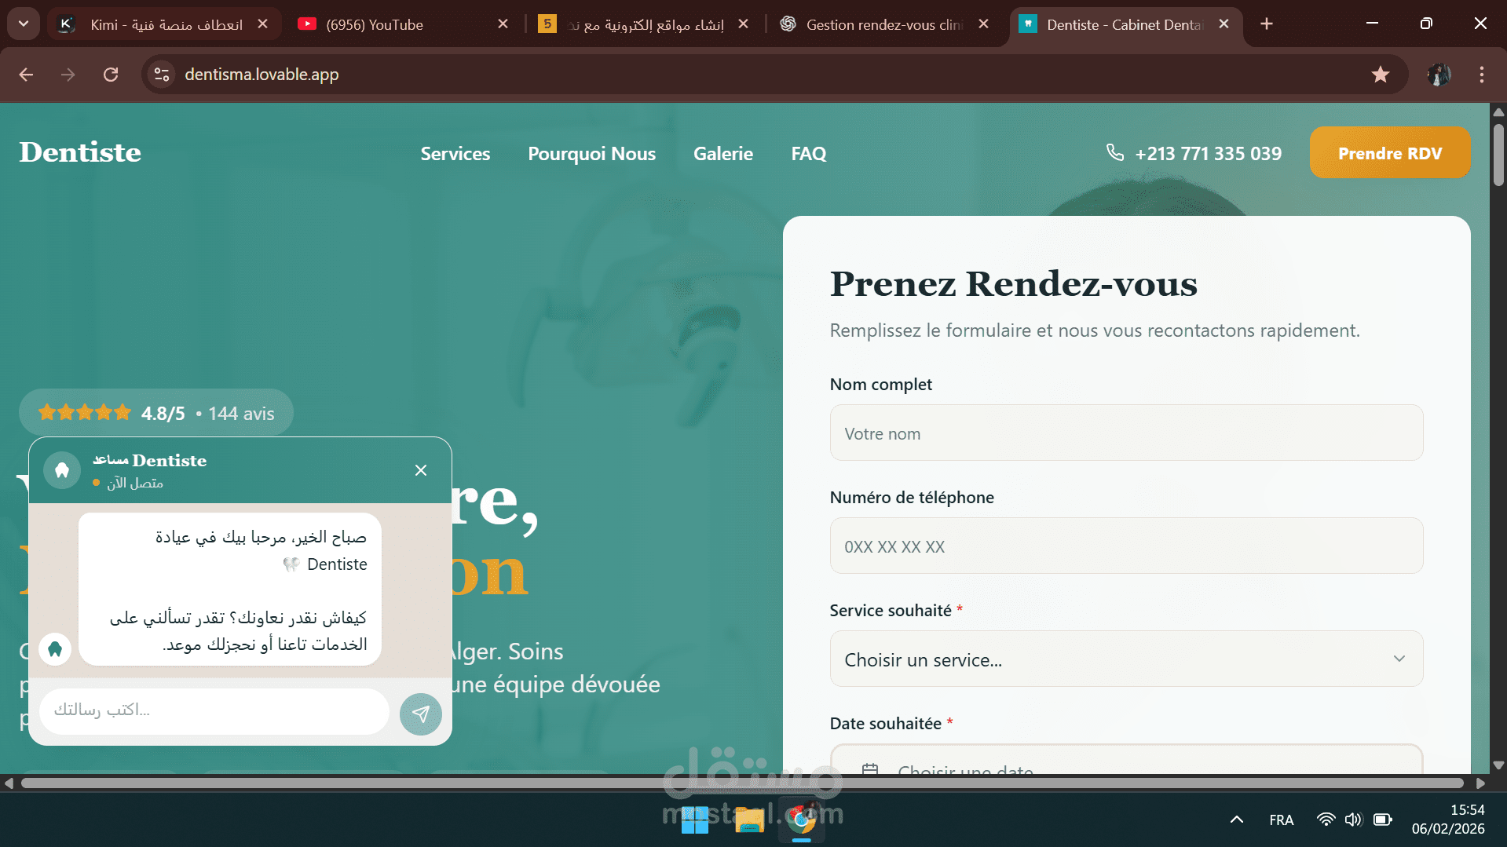Click the Dentiste chat assistant avatar

(x=61, y=469)
